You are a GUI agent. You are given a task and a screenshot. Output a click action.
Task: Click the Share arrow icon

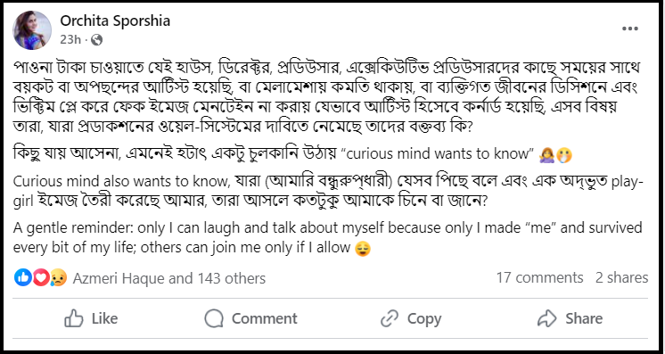pos(547,318)
